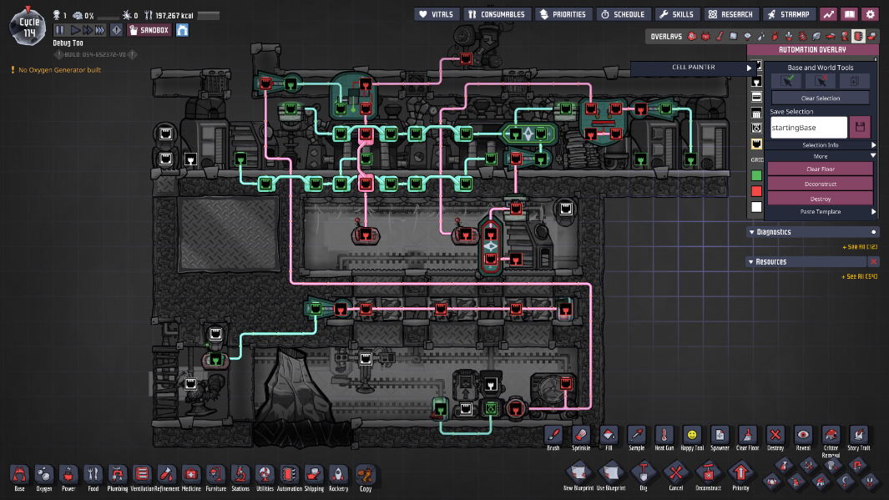Image resolution: width=889 pixels, height=500 pixels.
Task: Open the Ventilation build category
Action: [142, 474]
